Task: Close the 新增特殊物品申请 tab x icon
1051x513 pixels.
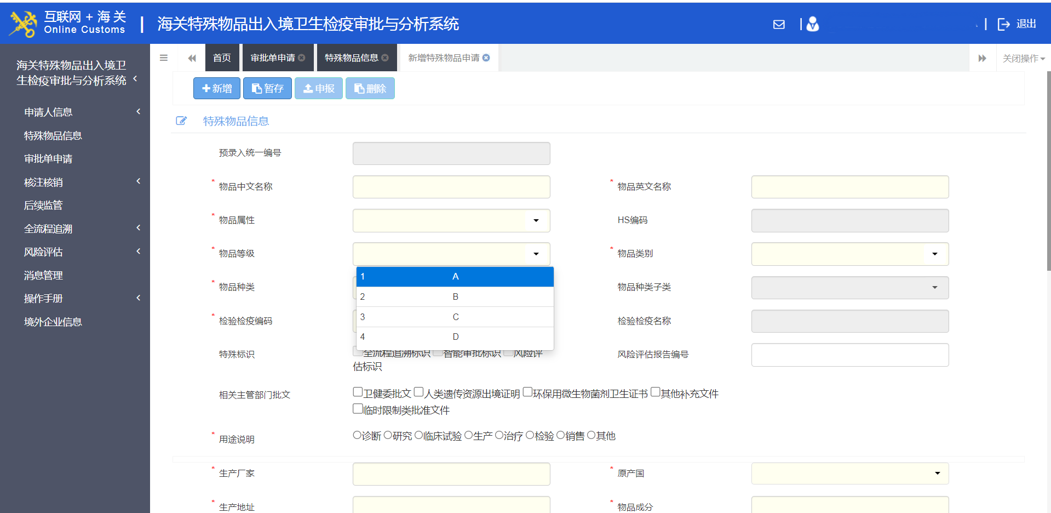Action: 486,58
